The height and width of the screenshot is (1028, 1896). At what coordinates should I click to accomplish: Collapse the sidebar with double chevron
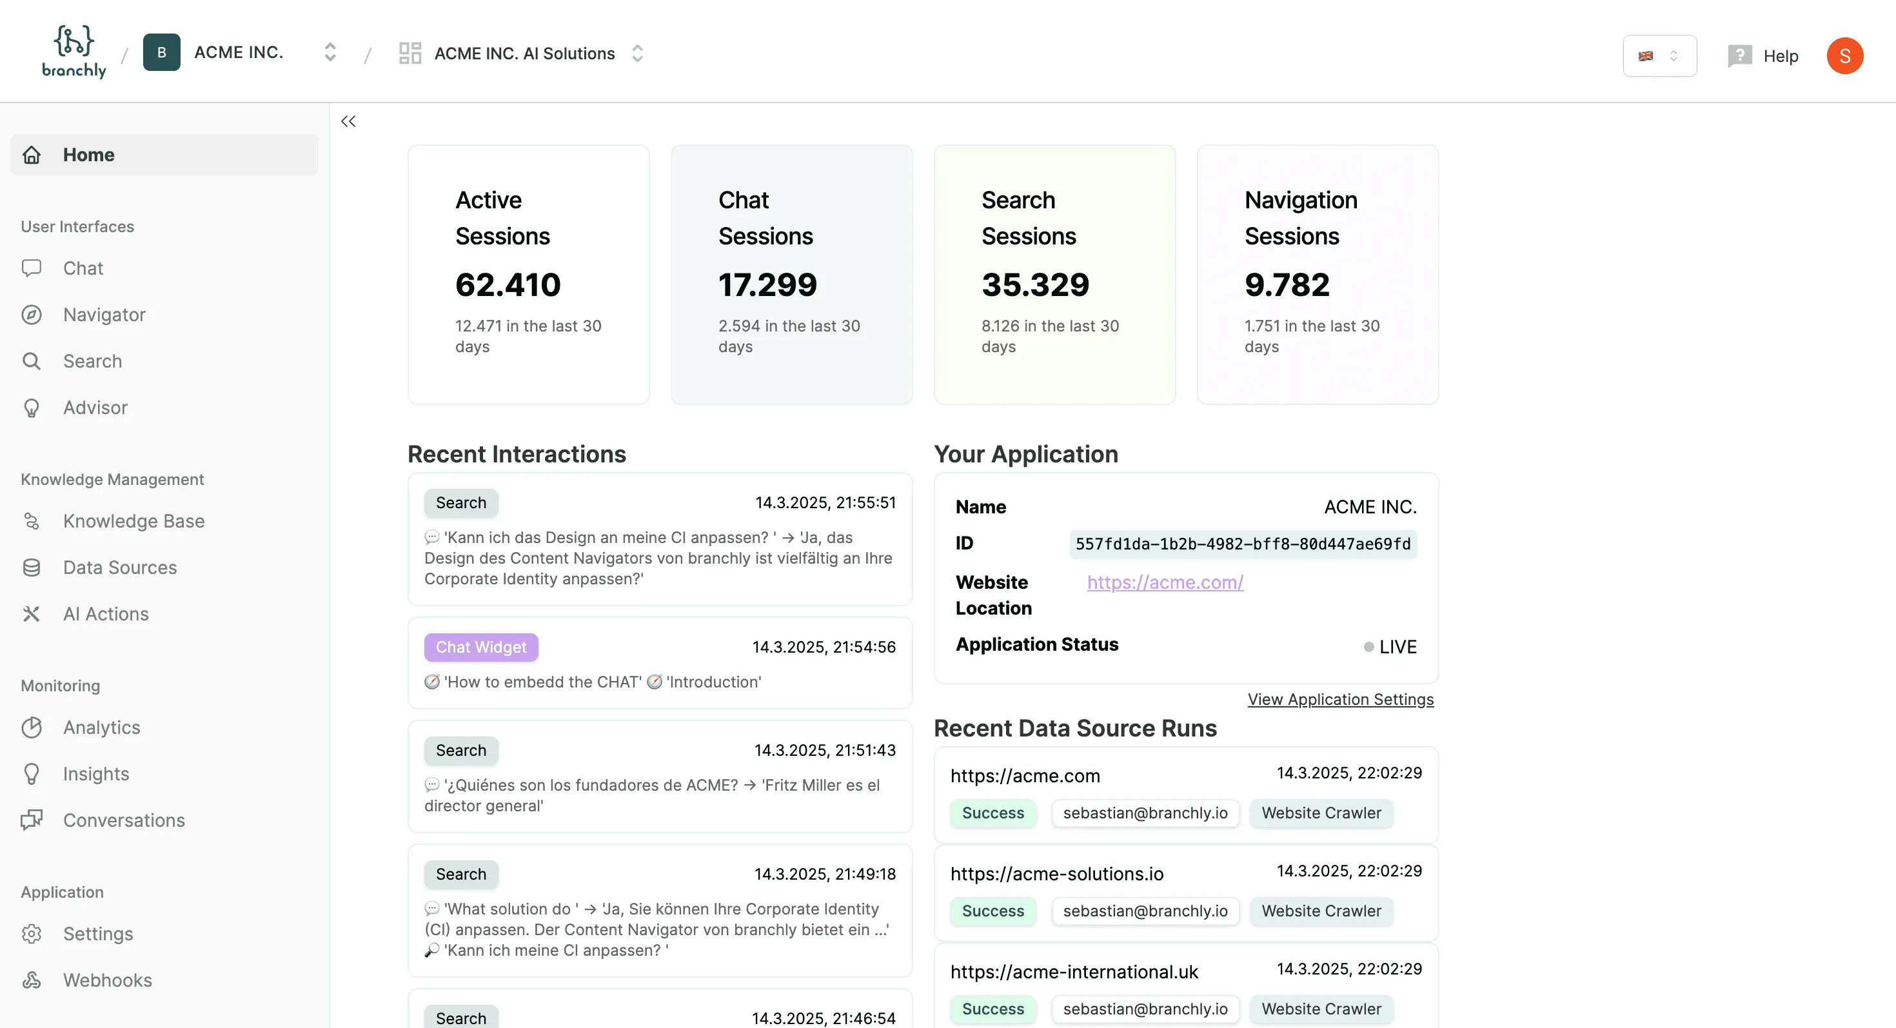tap(348, 121)
